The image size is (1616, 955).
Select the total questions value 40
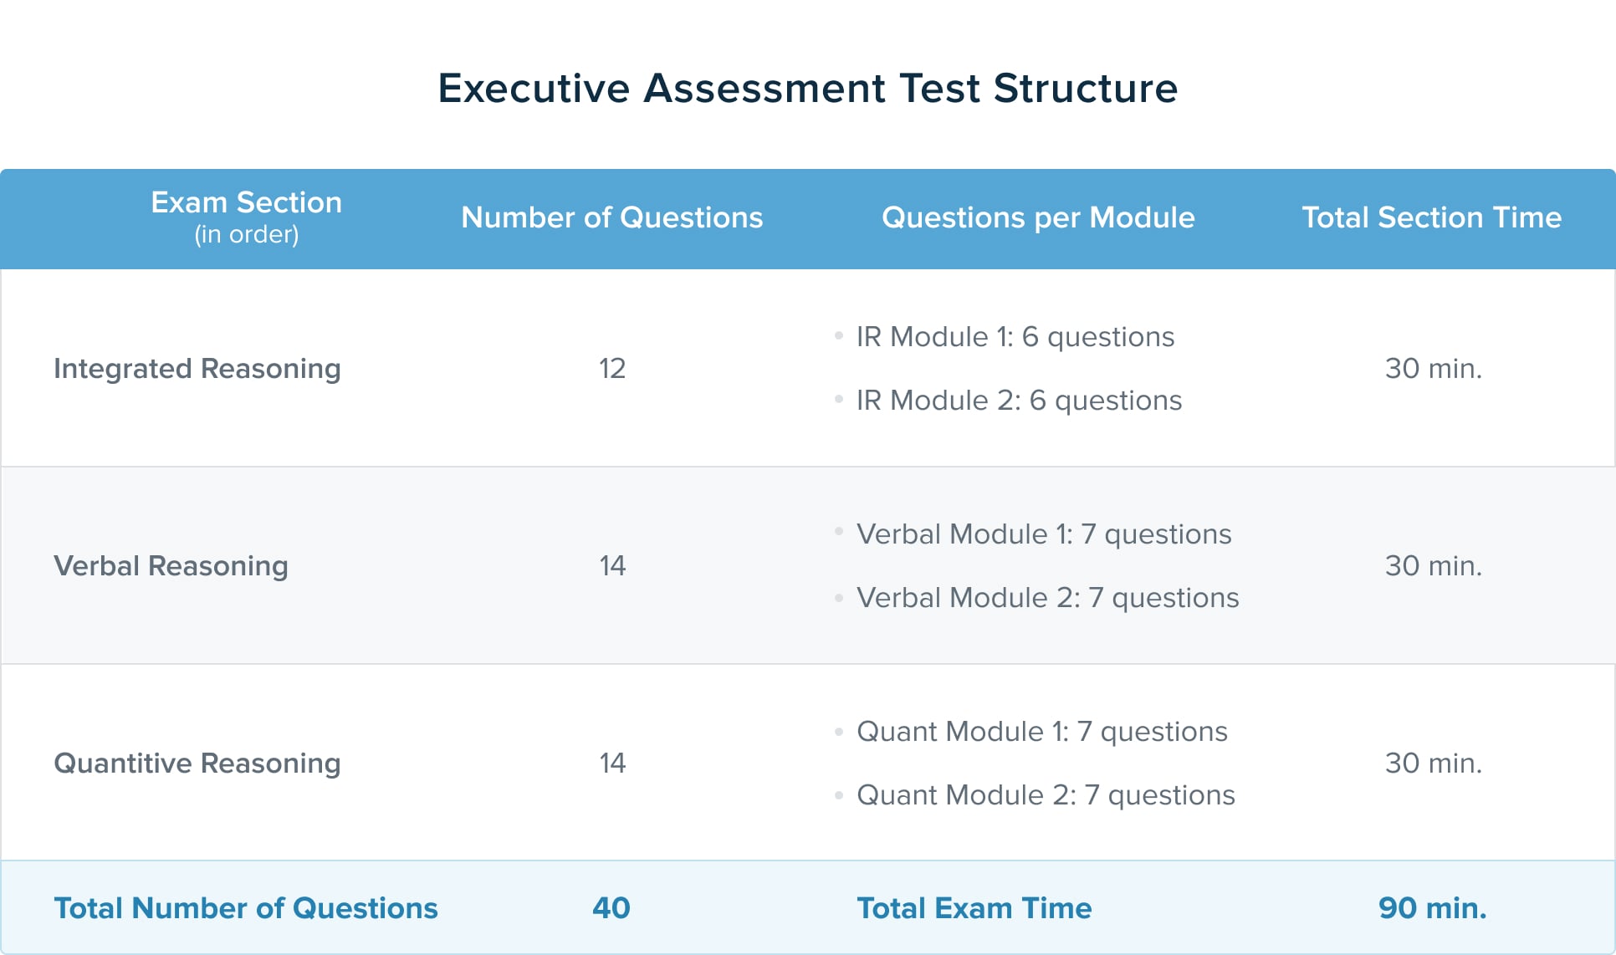(x=611, y=908)
